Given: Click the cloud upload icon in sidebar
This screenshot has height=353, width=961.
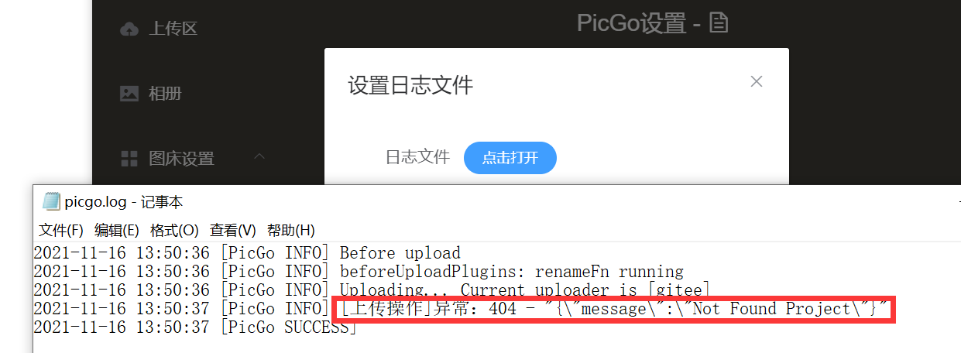Looking at the screenshot, I should tap(129, 29).
